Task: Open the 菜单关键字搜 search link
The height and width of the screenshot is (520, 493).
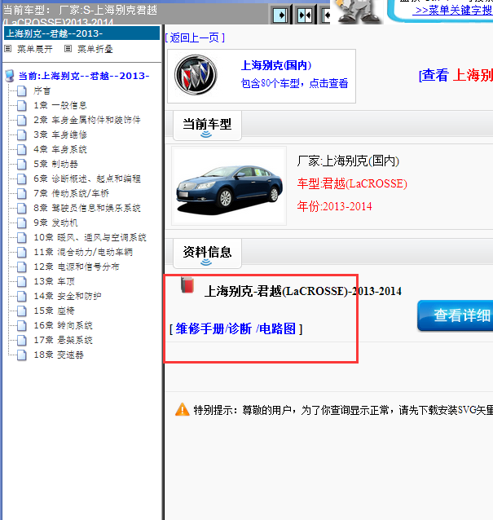Action: click(452, 11)
